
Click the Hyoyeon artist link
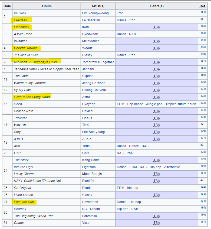click(89, 104)
